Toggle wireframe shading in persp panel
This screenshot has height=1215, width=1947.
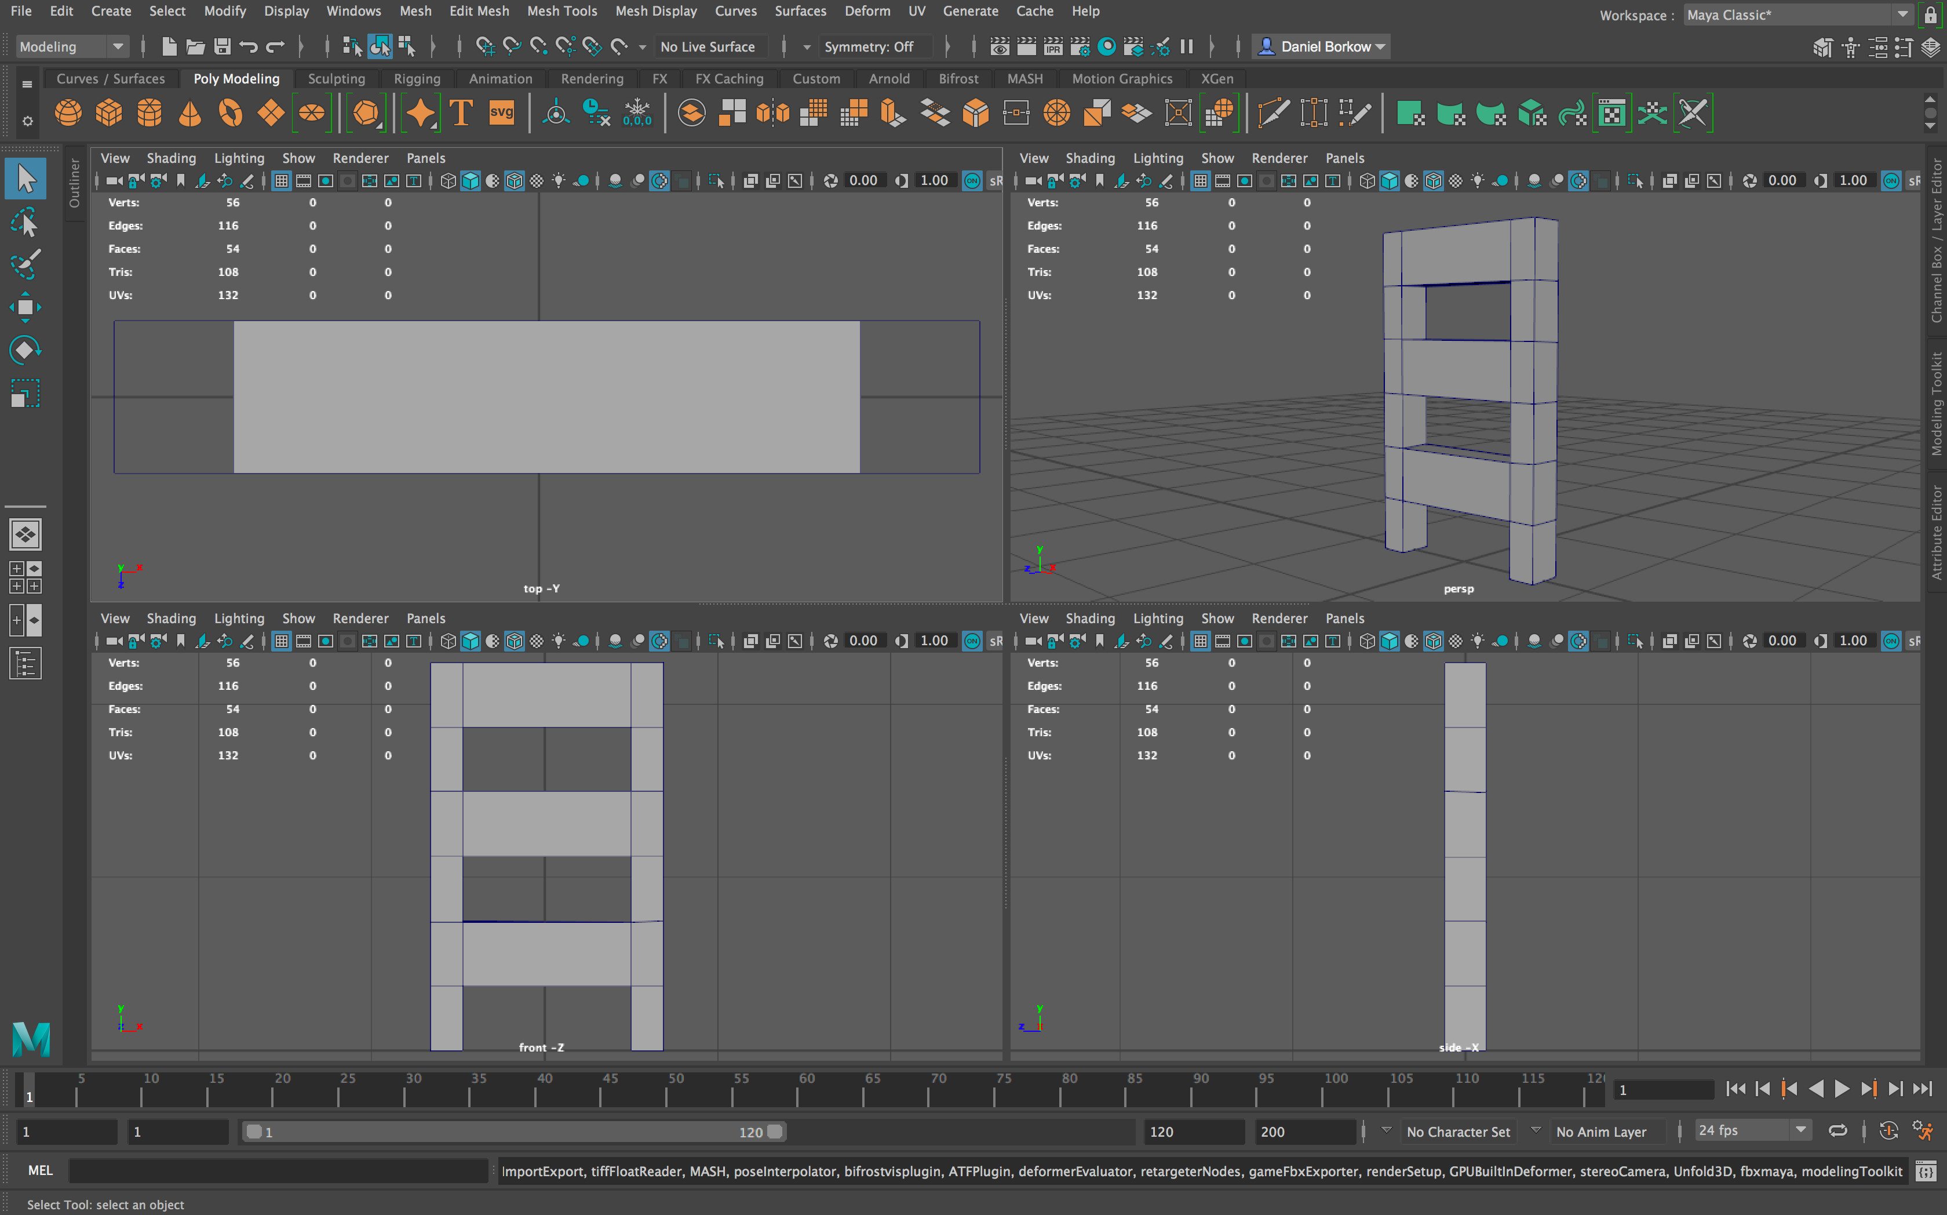pos(1367,181)
